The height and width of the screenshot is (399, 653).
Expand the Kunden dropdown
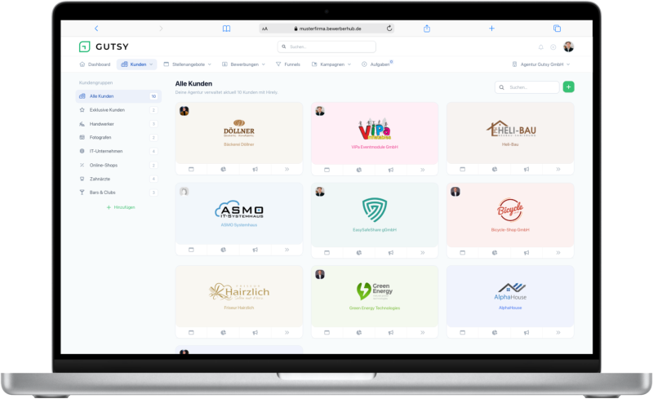pyautogui.click(x=136, y=64)
